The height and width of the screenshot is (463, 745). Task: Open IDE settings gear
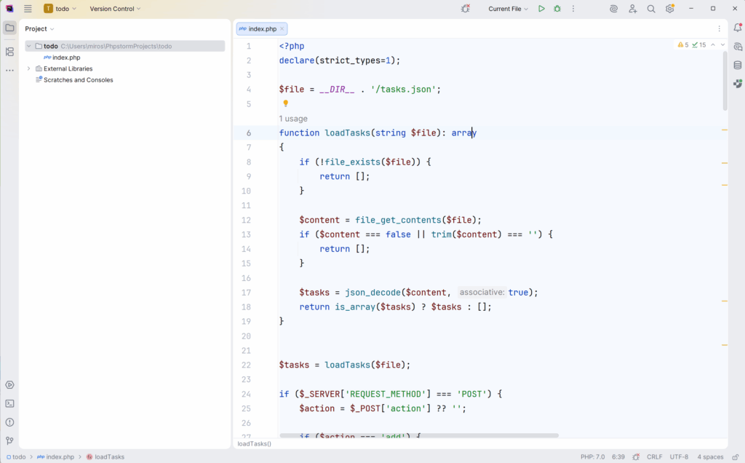tap(670, 9)
